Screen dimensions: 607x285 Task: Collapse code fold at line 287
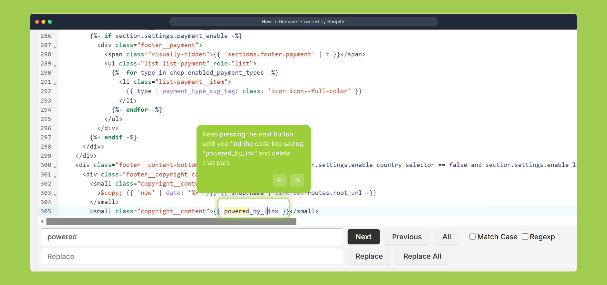point(55,47)
